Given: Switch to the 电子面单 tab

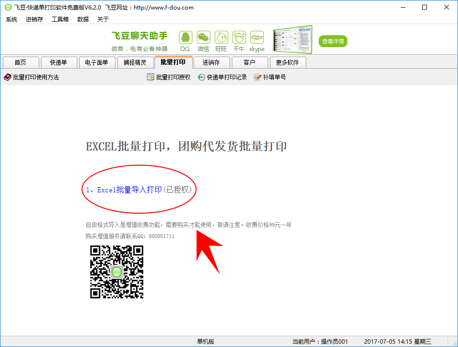Looking at the screenshot, I should (x=96, y=63).
